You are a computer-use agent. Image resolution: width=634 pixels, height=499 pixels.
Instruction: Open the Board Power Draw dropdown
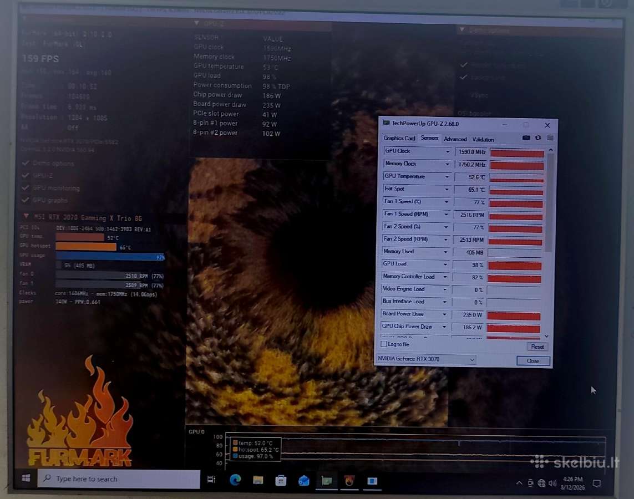(444, 314)
